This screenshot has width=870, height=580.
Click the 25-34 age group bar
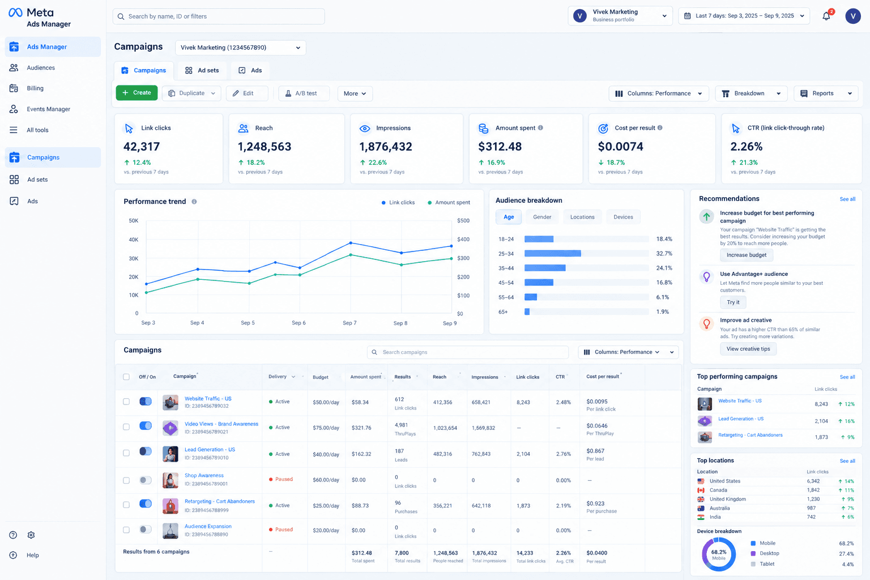pyautogui.click(x=553, y=254)
